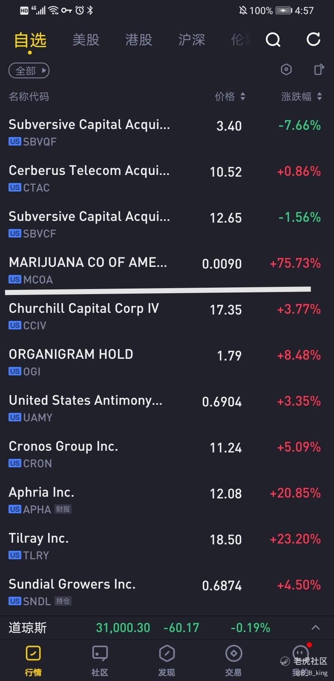
Task: Expand the 道琼斯 index bar chevron
Action: click(x=316, y=627)
